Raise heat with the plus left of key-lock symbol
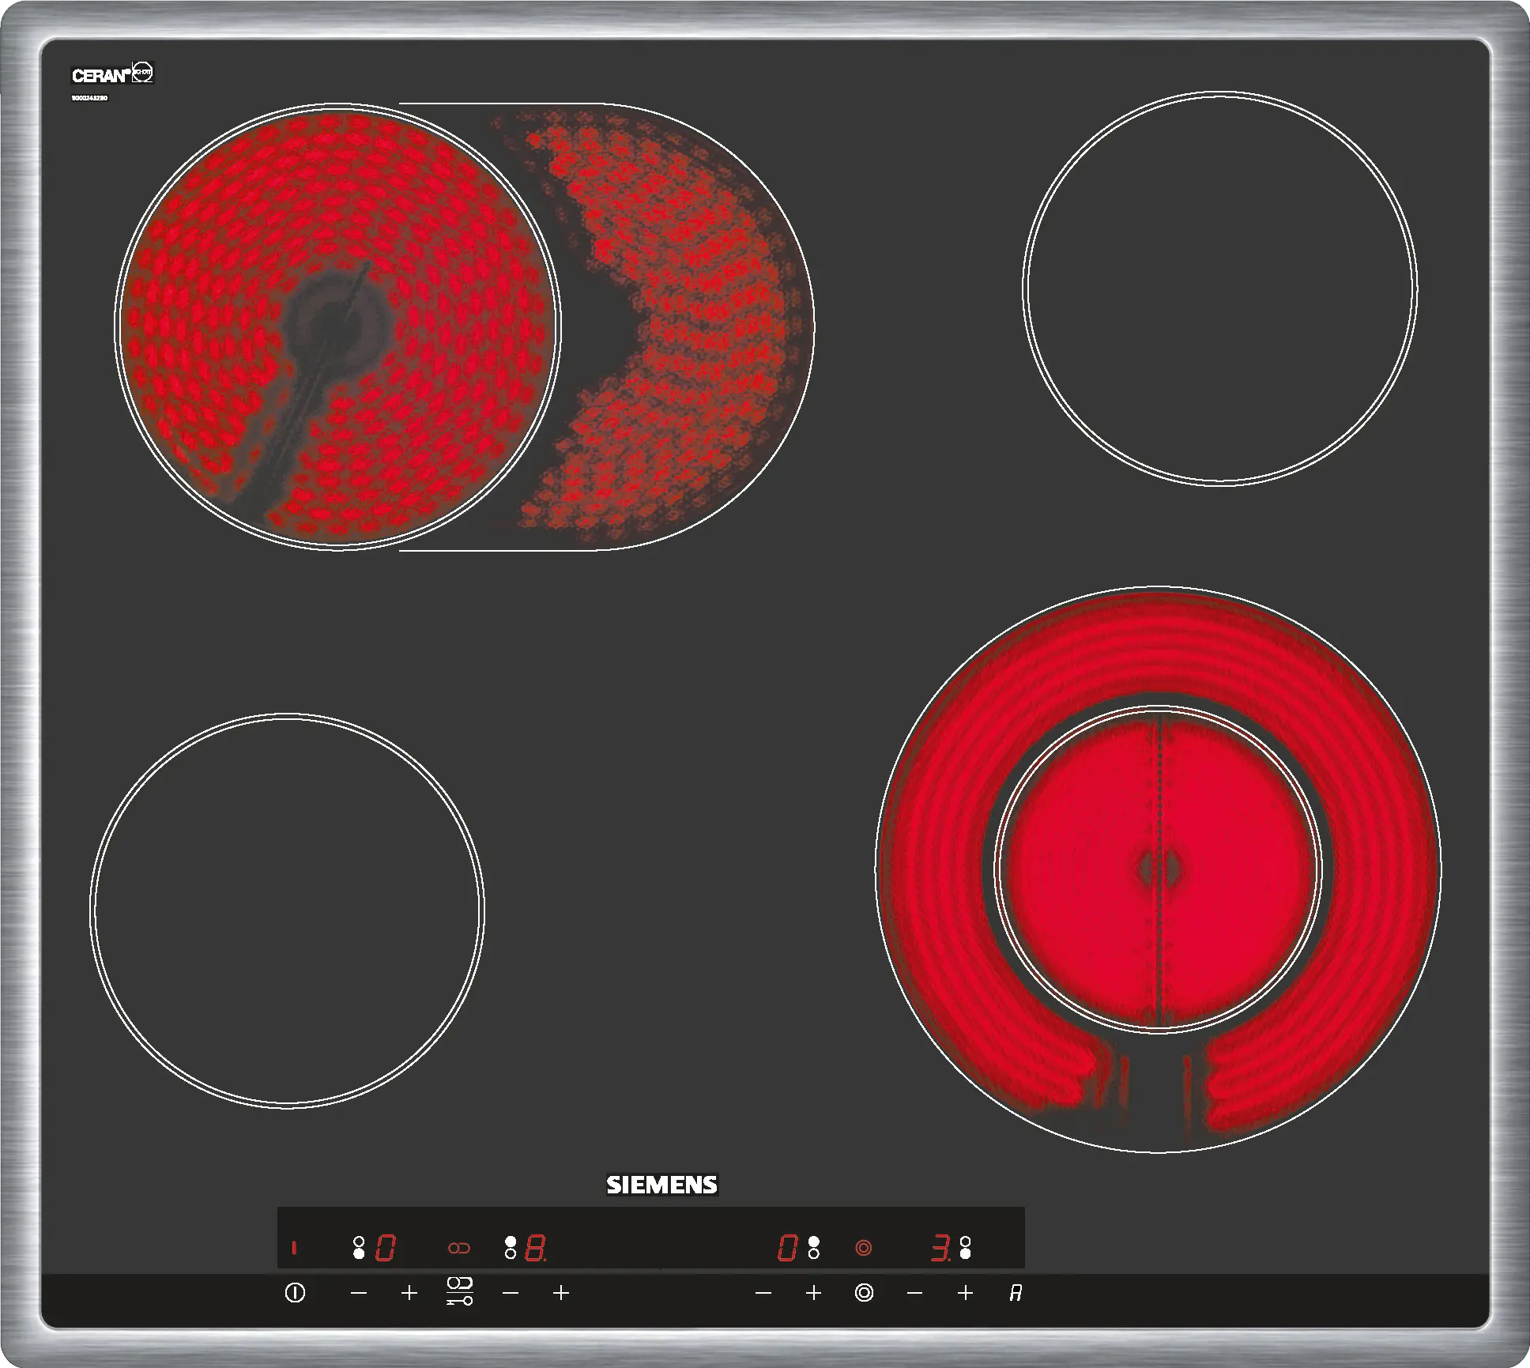The width and height of the screenshot is (1530, 1368). (x=409, y=1293)
